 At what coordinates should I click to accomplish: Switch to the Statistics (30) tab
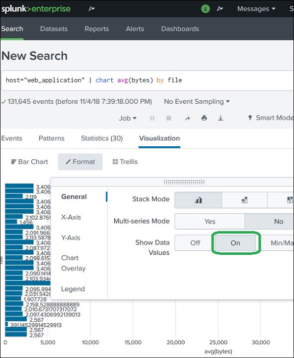pyautogui.click(x=102, y=138)
